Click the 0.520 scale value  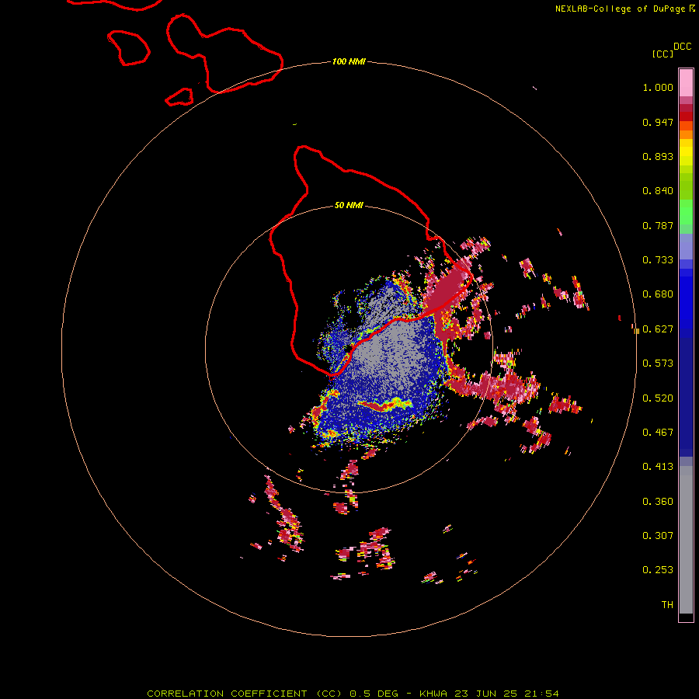(658, 398)
